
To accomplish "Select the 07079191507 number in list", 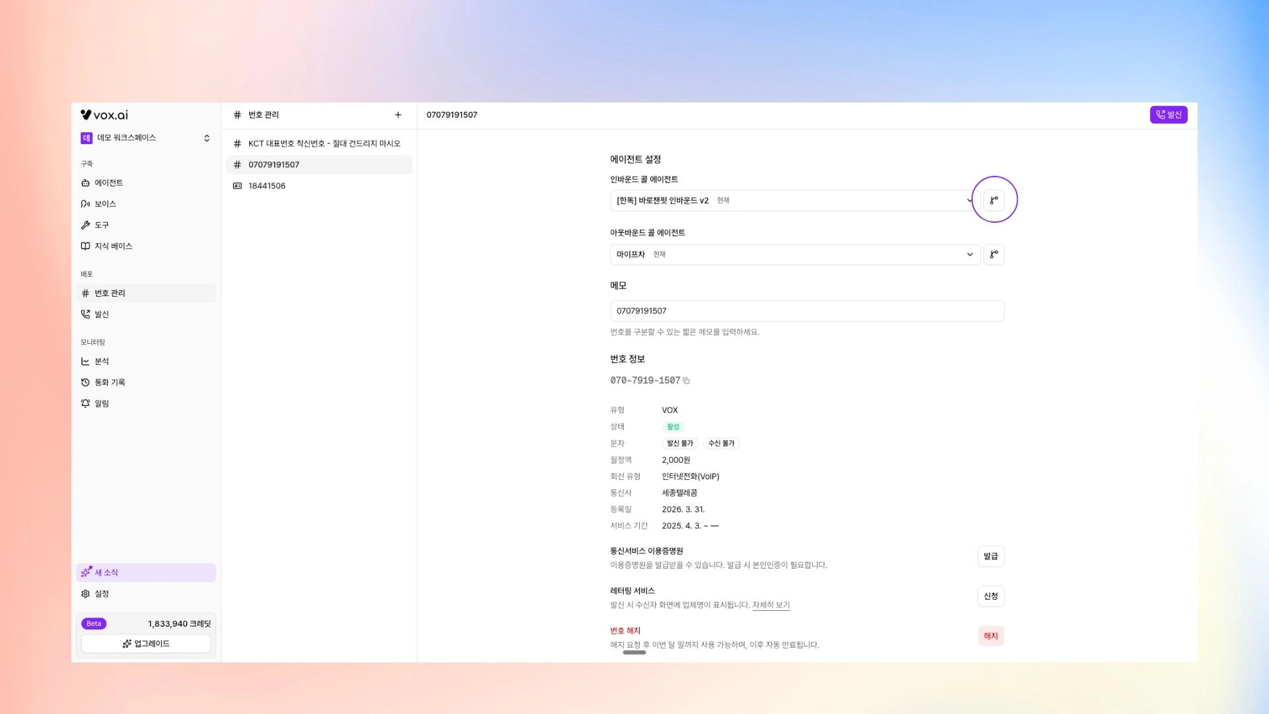I will [x=319, y=165].
